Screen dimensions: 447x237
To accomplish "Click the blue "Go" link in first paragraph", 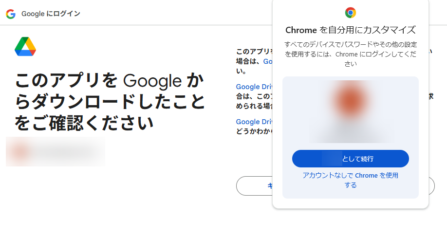I will [x=268, y=62].
